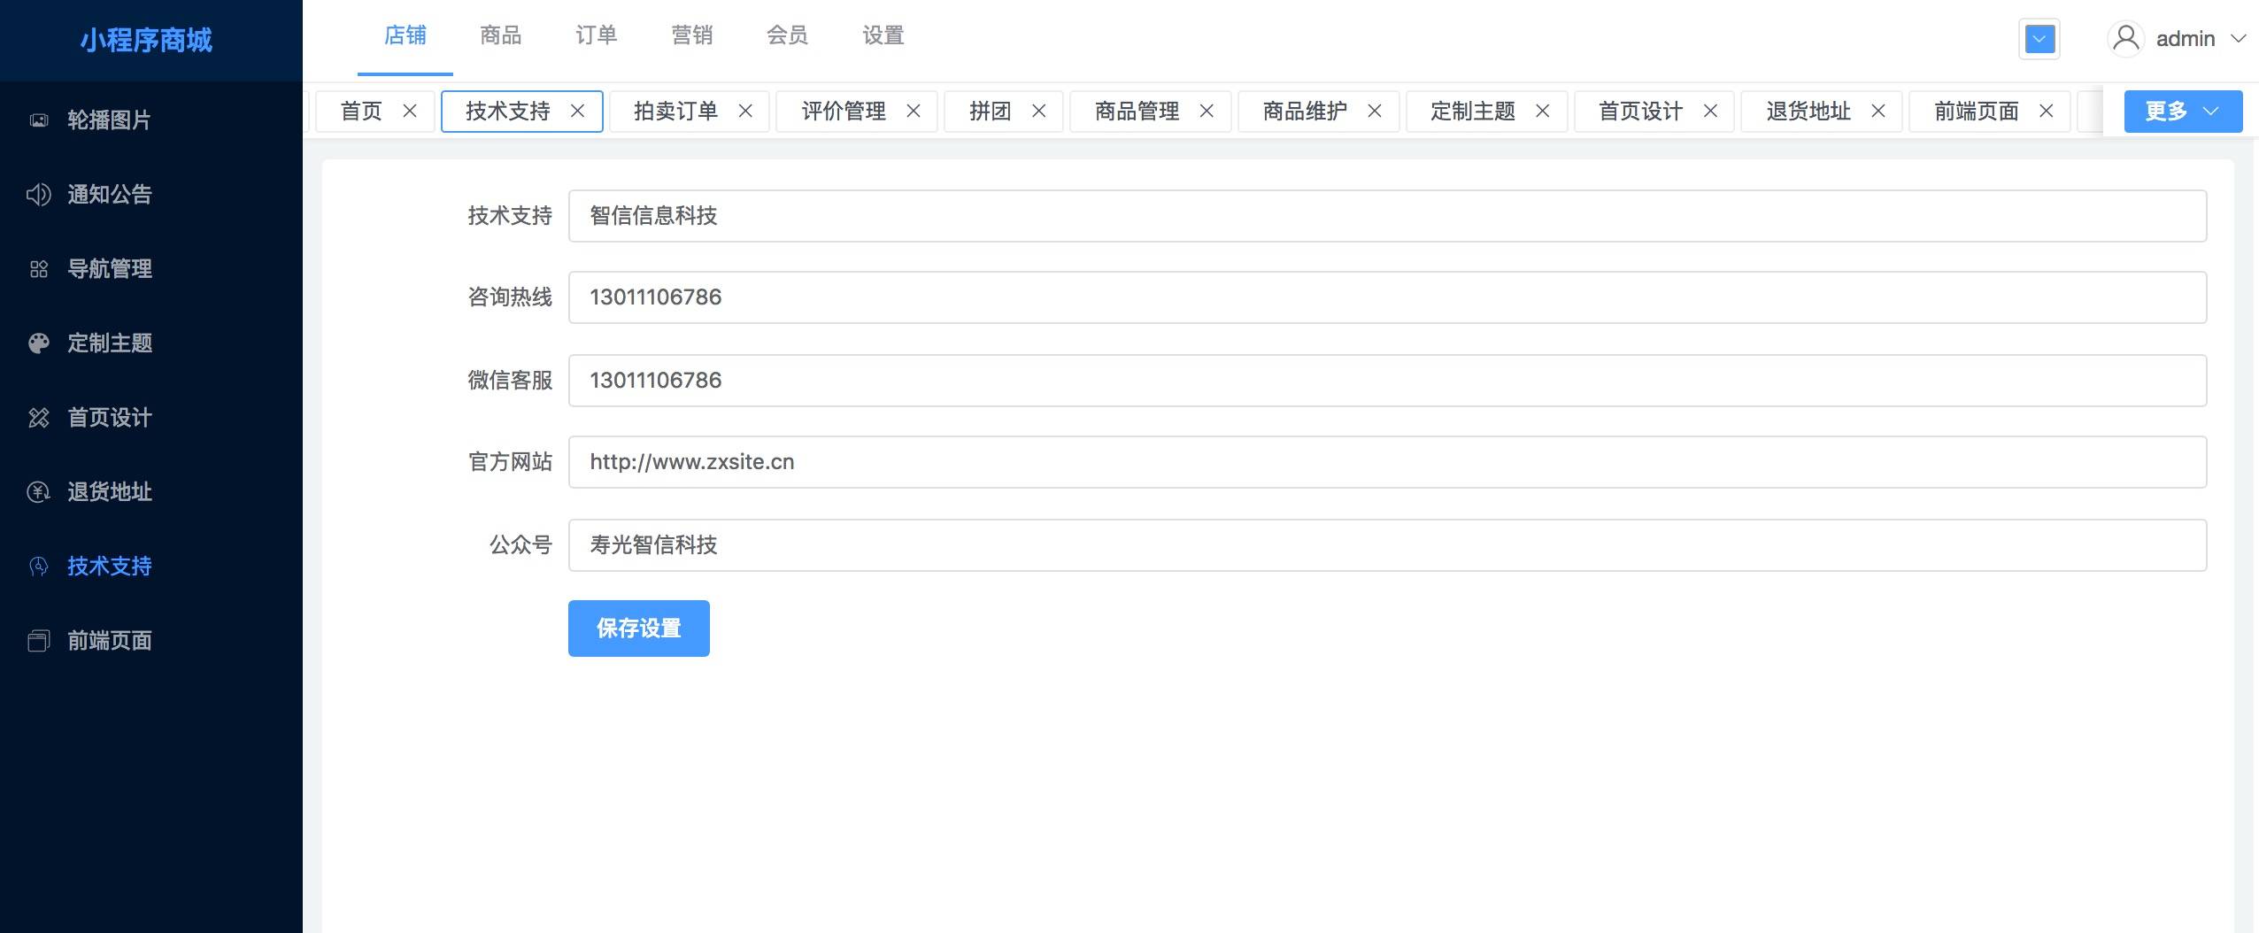Click the 导航管理 grid icon
2259x933 pixels.
pyautogui.click(x=39, y=268)
